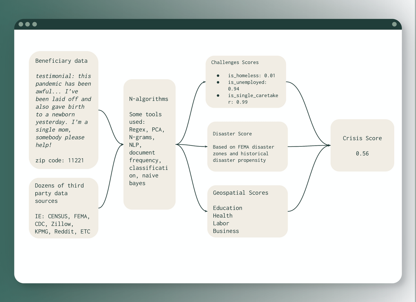Click the N-algorithms heading
The width and height of the screenshot is (416, 302).
[148, 99]
